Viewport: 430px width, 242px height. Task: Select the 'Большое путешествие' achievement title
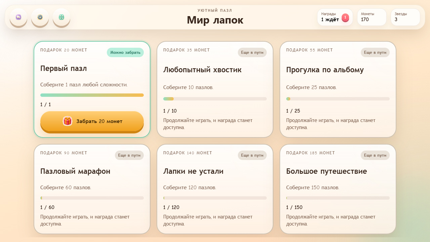pos(327,171)
